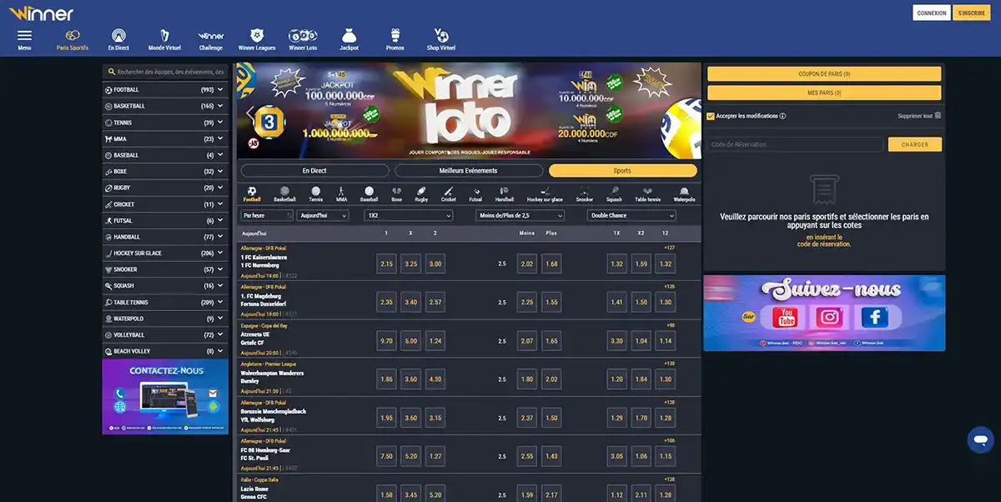Select Futsal icon in sports strip
Image resolution: width=1001 pixels, height=502 pixels.
pos(475,193)
